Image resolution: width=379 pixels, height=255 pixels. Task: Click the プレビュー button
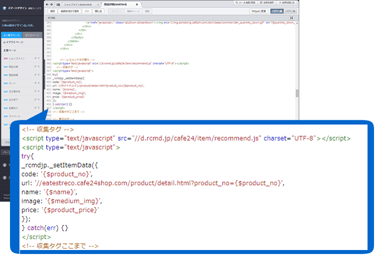[x=116, y=11]
